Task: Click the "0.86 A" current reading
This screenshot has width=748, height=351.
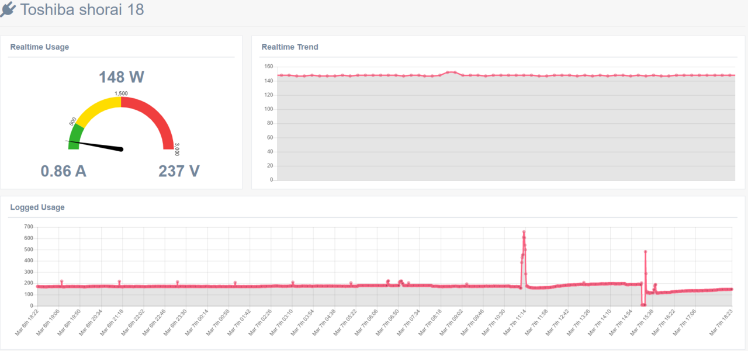Action: click(x=64, y=171)
